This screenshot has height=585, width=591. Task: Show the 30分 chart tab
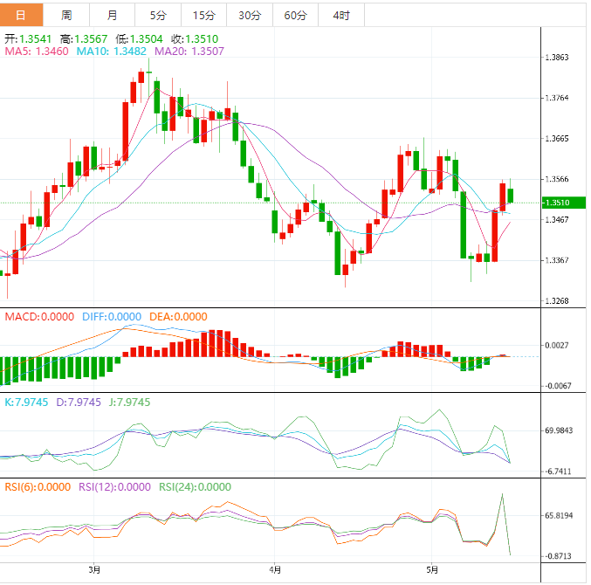[x=250, y=16]
